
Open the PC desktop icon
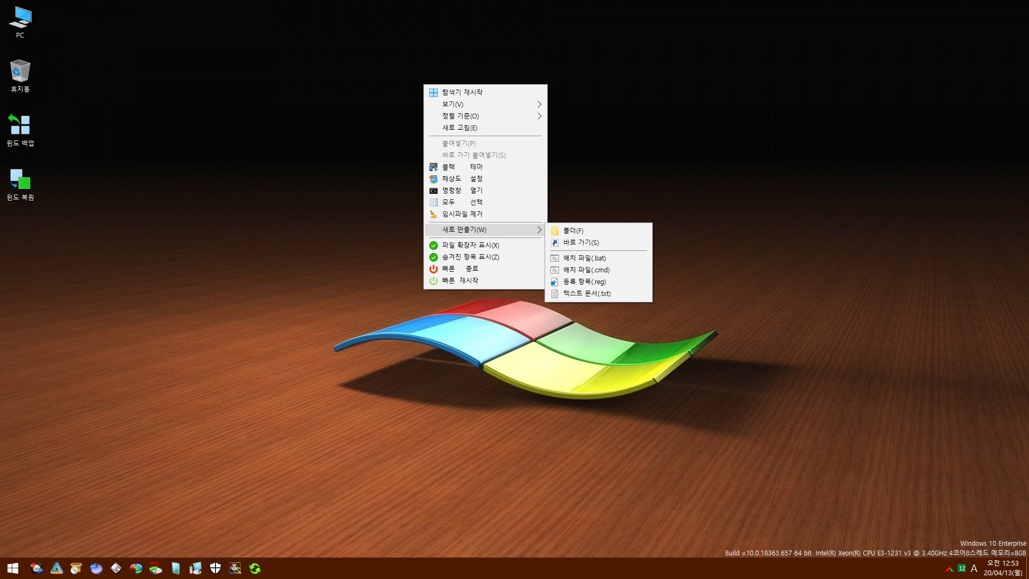[x=20, y=22]
